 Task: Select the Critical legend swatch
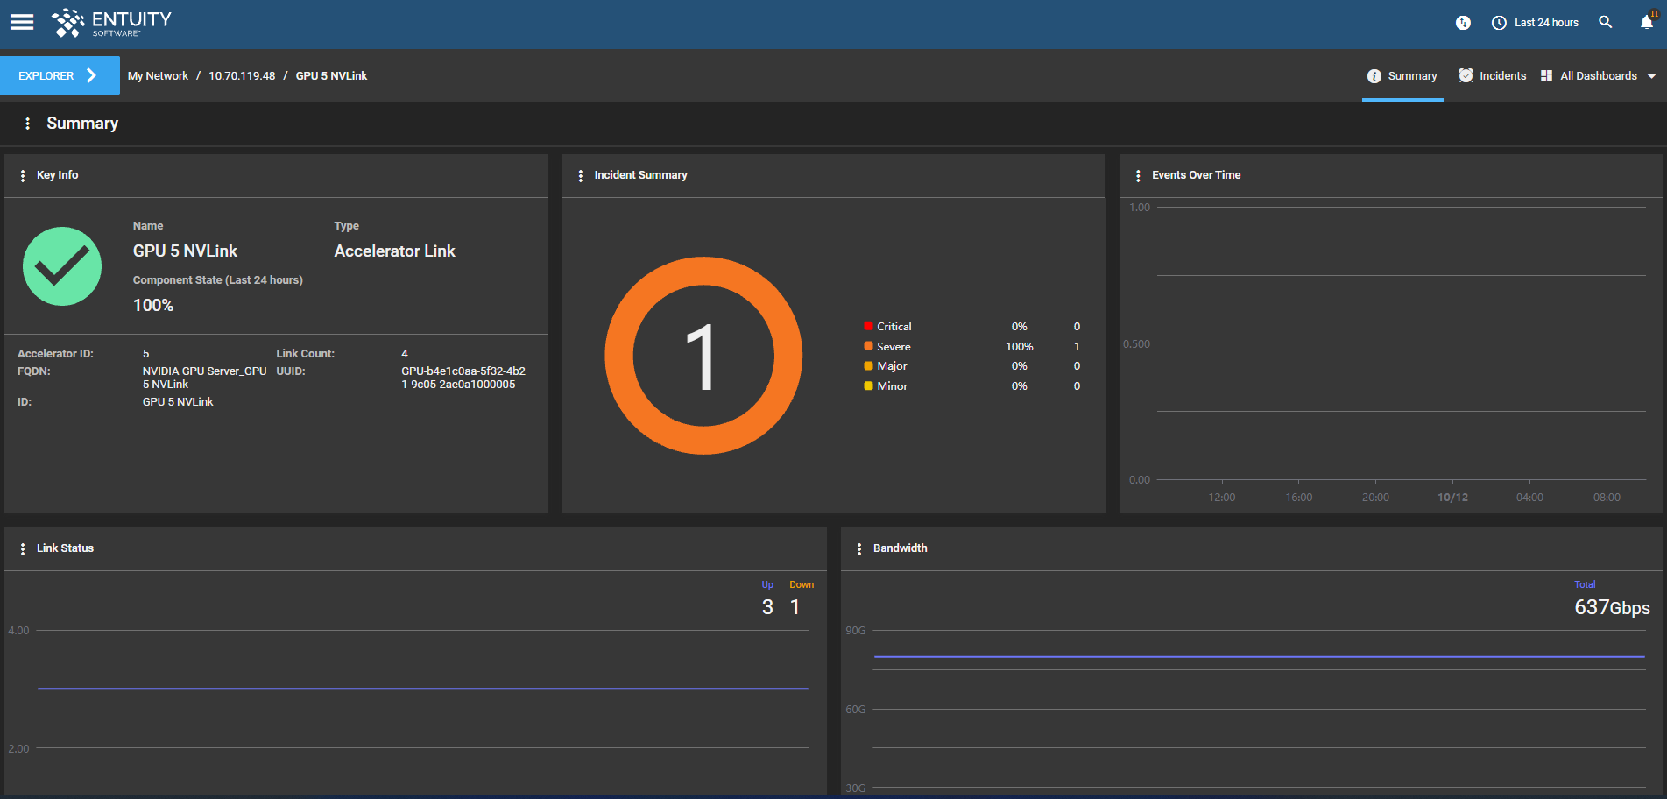click(868, 326)
